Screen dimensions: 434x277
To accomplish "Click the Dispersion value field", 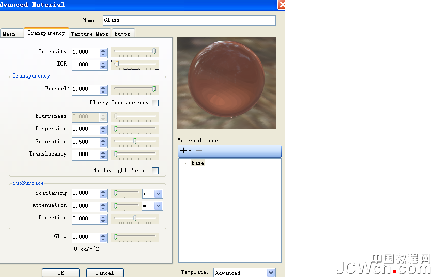I will click(x=86, y=129).
